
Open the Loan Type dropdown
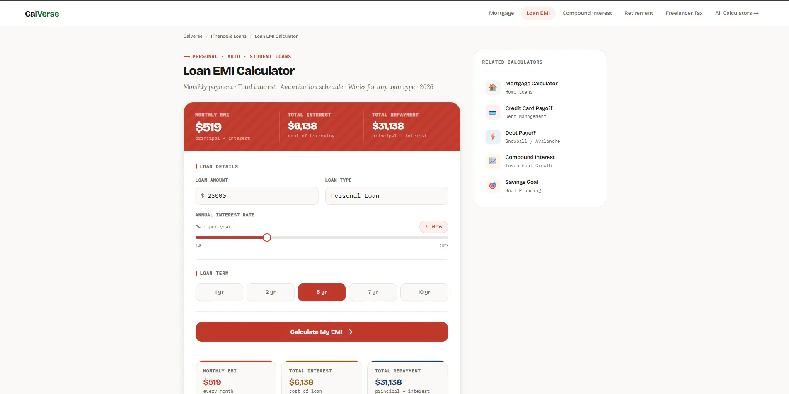tap(387, 196)
